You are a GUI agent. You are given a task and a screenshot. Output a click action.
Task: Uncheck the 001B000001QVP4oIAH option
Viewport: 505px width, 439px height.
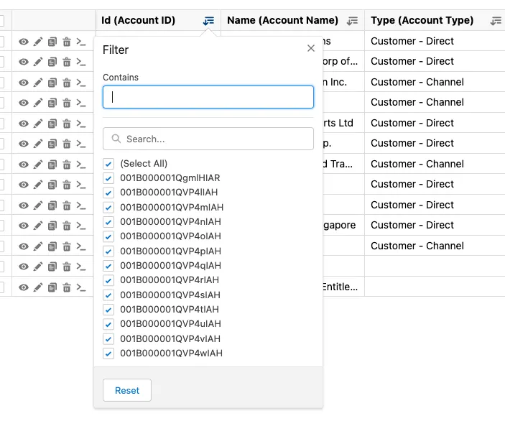(x=108, y=236)
